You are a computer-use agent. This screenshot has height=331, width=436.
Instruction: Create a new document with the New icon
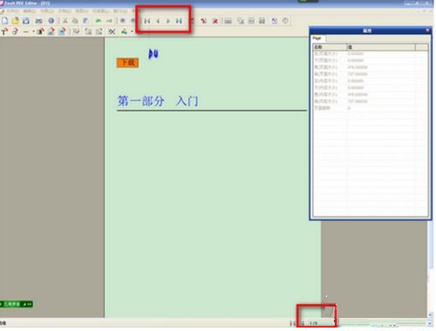pyautogui.click(x=5, y=21)
